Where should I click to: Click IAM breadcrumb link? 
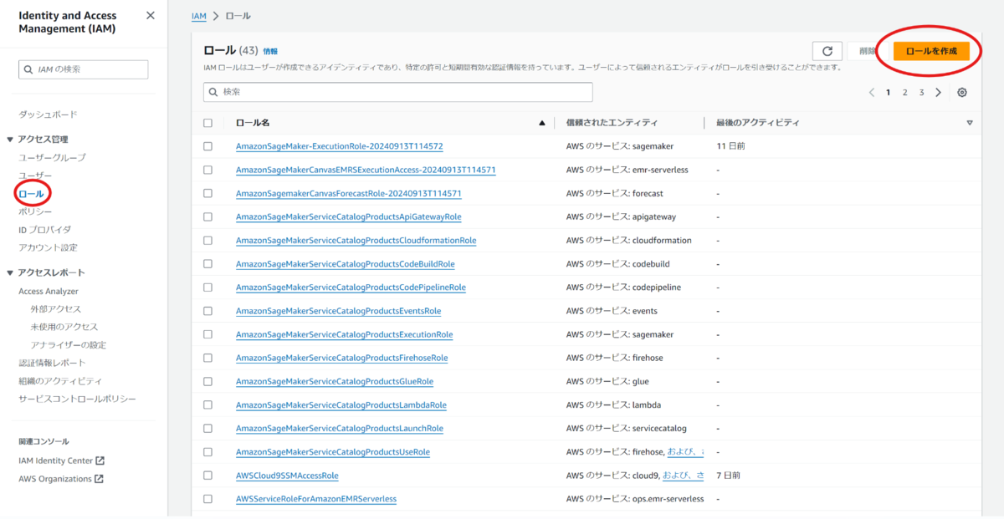(198, 16)
